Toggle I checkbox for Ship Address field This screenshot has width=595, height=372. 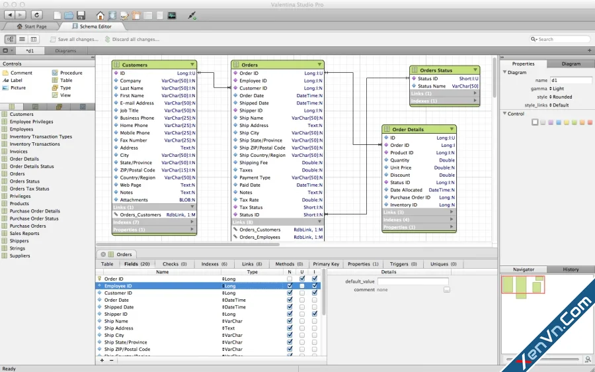(x=315, y=328)
